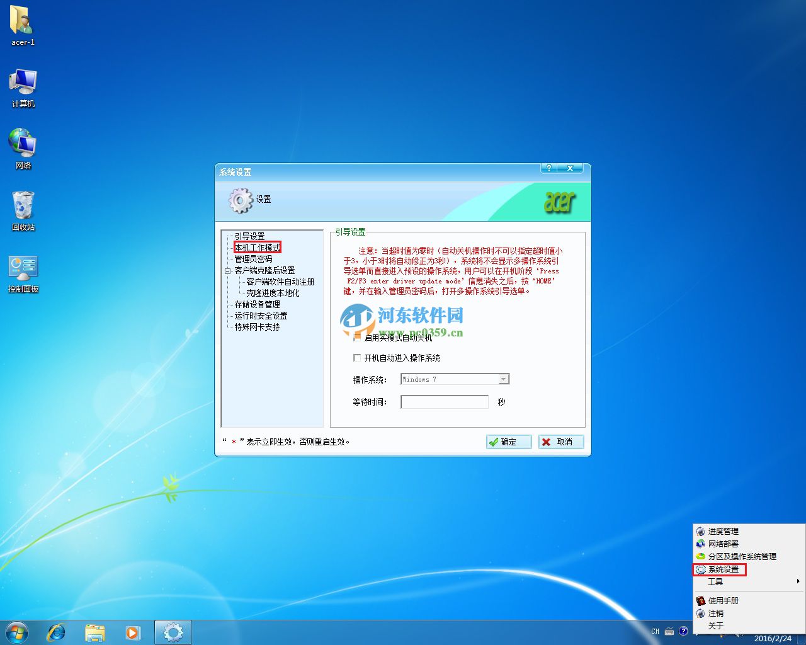This screenshot has height=645, width=806.
Task: Open the 工具 submenu in tray menu
Action: pos(749,582)
